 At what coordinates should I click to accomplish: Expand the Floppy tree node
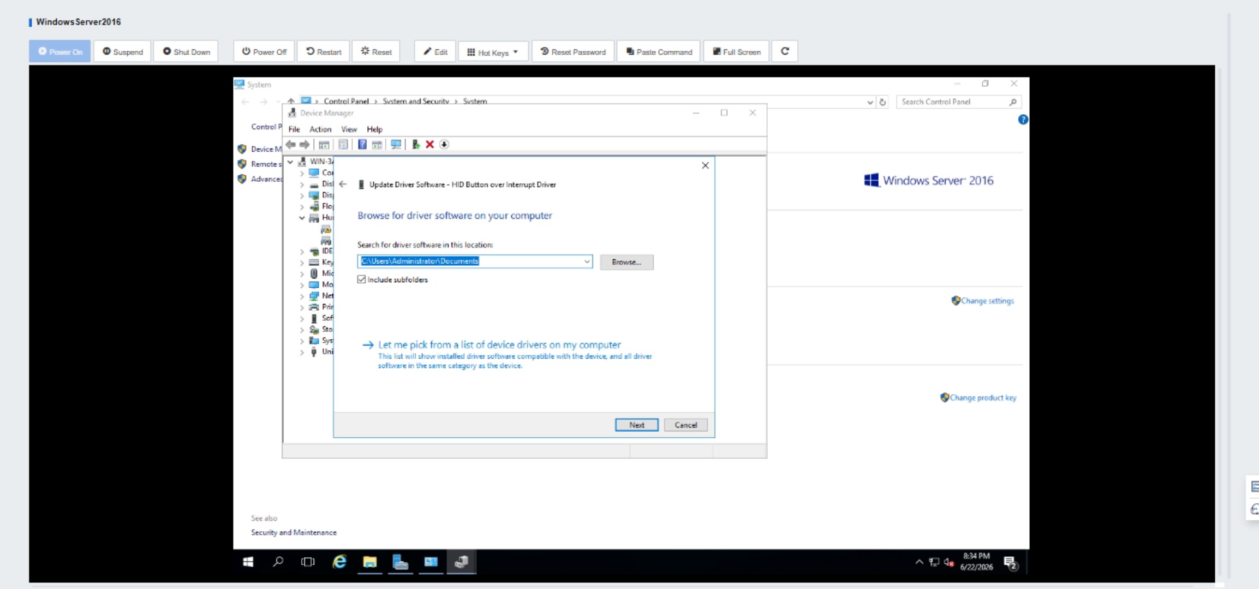point(302,207)
